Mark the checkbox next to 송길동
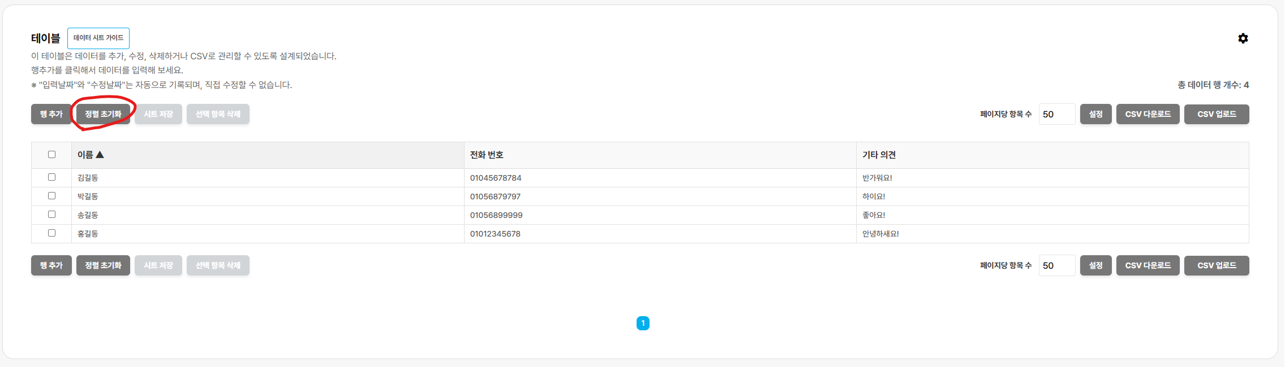Screen dimensions: 1285x367 pyautogui.click(x=51, y=215)
